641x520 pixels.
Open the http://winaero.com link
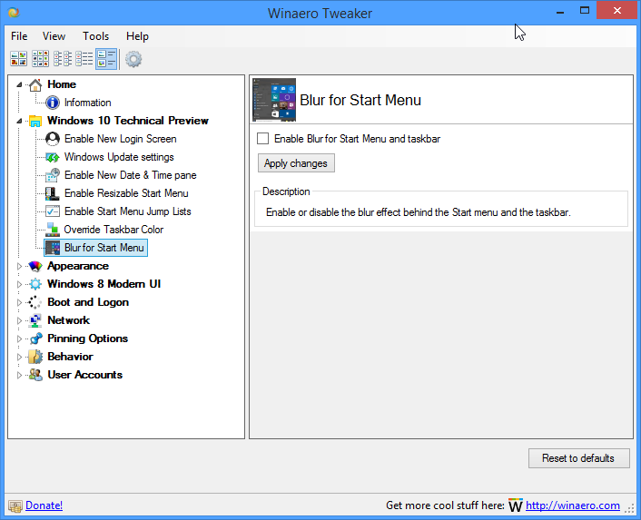click(x=572, y=505)
